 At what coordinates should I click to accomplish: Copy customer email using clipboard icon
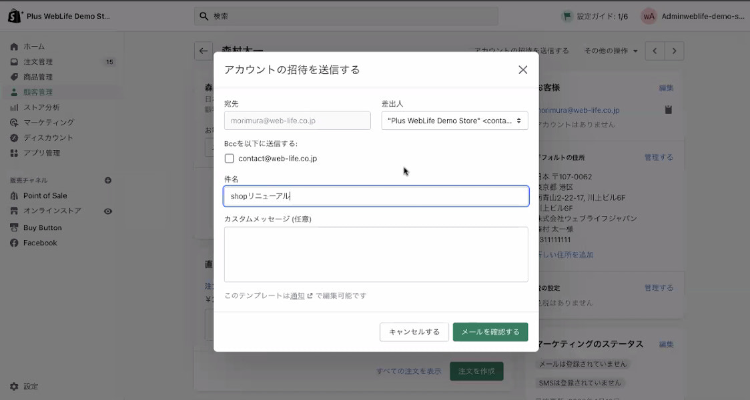pyautogui.click(x=668, y=109)
